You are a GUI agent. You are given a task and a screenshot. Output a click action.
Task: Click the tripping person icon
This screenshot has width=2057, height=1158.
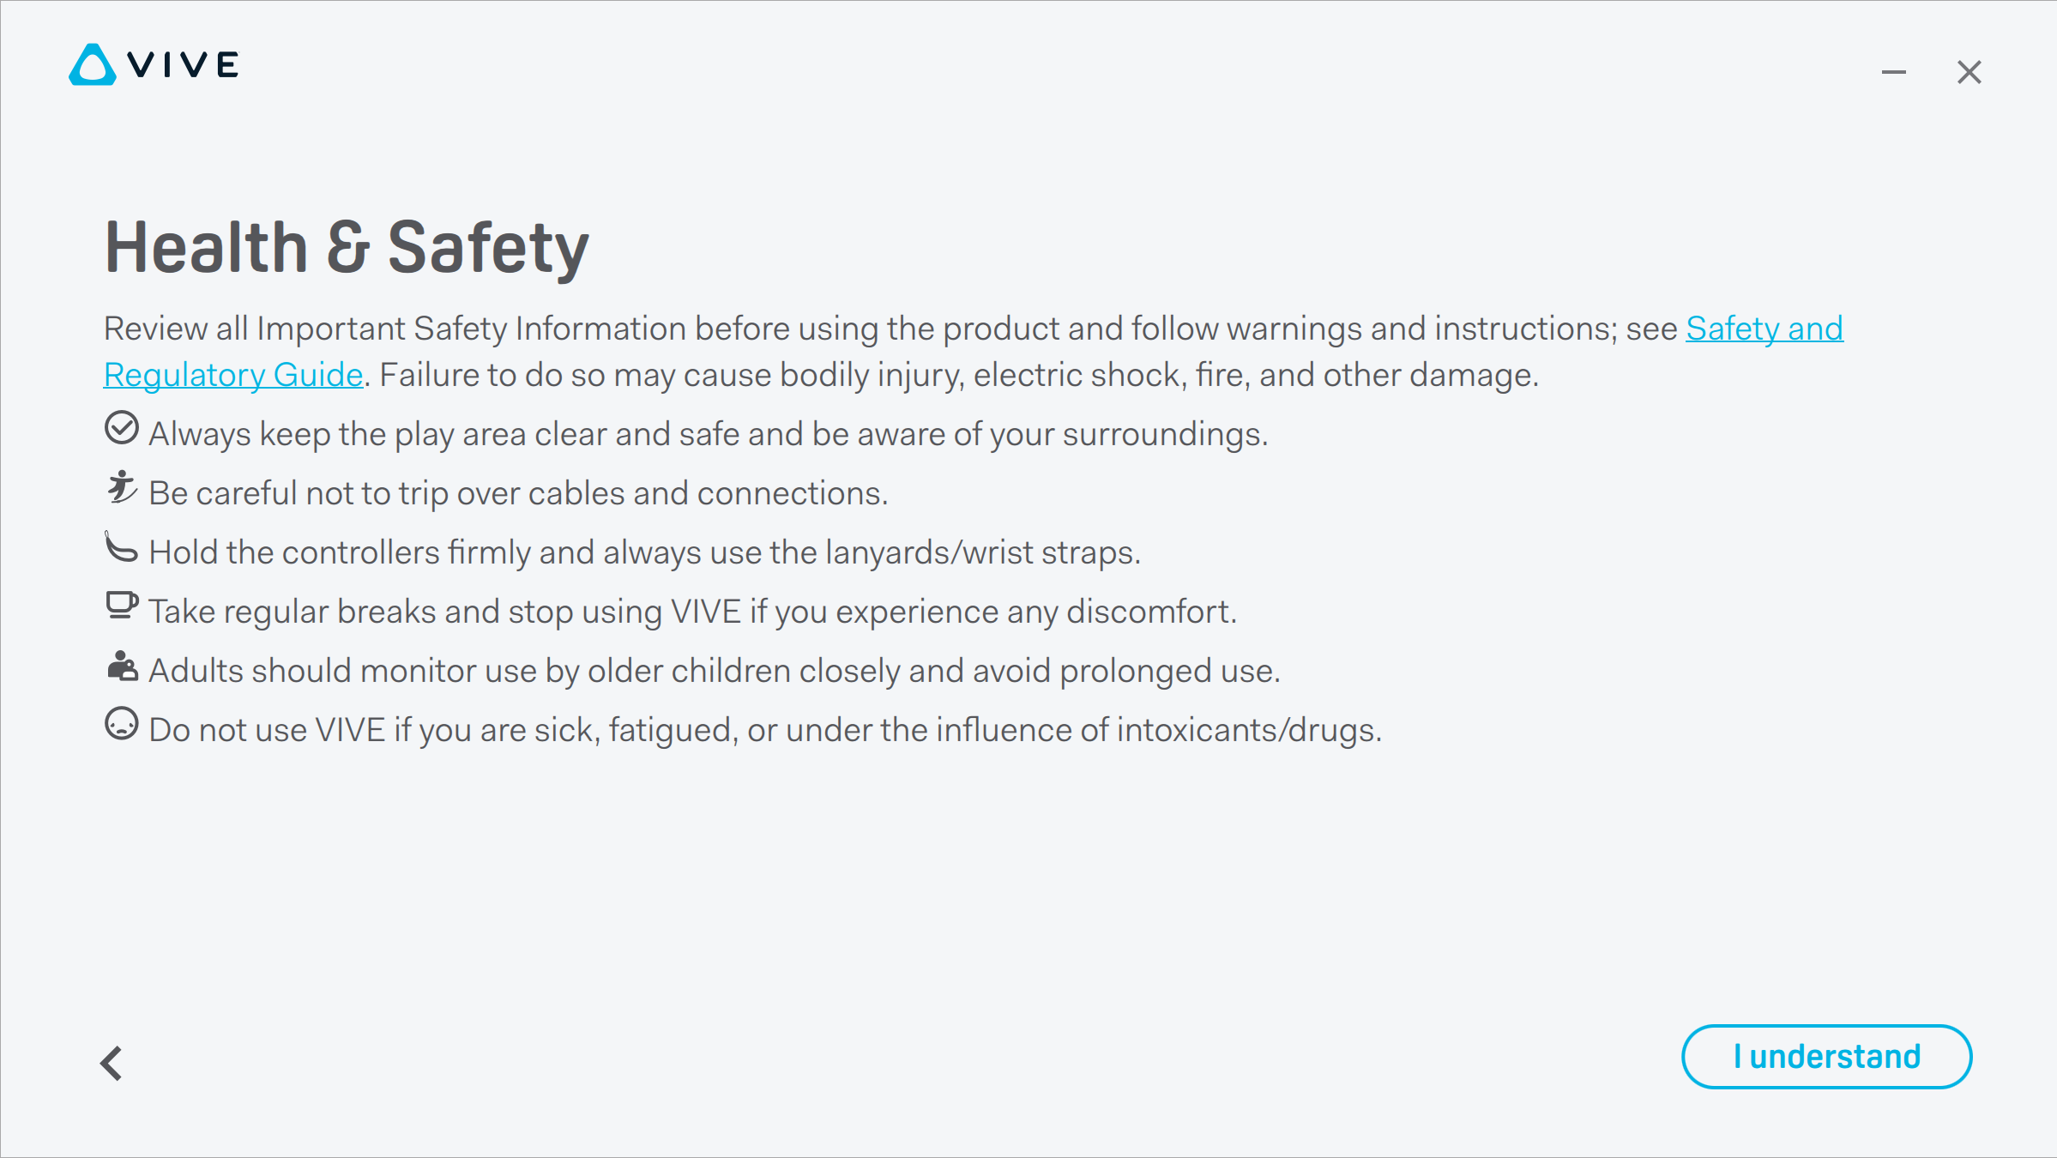click(x=122, y=486)
